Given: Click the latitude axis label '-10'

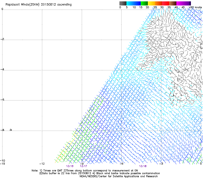Looking at the screenshot, I should pyautogui.click(x=2, y=161).
